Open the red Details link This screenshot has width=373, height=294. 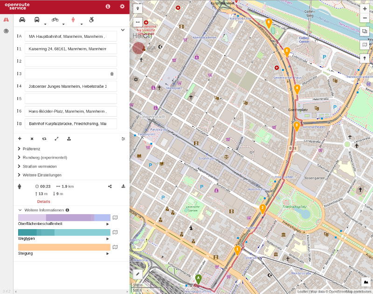(43, 202)
